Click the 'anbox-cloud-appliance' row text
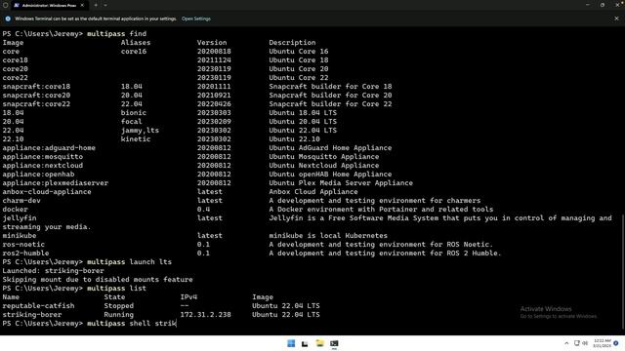Image resolution: width=625 pixels, height=351 pixels. click(x=47, y=192)
